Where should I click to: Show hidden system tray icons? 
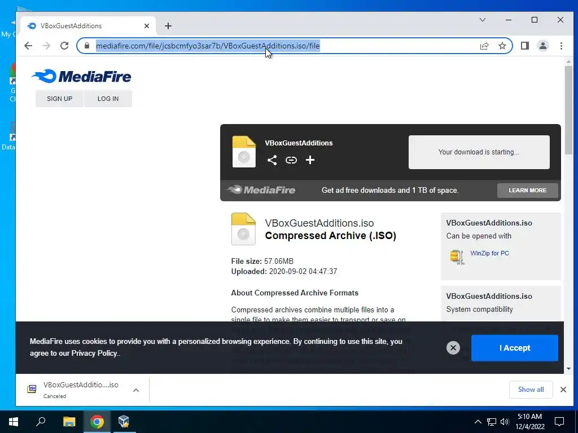click(x=478, y=422)
